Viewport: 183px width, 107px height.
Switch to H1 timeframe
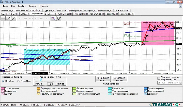(x=36, y=19)
